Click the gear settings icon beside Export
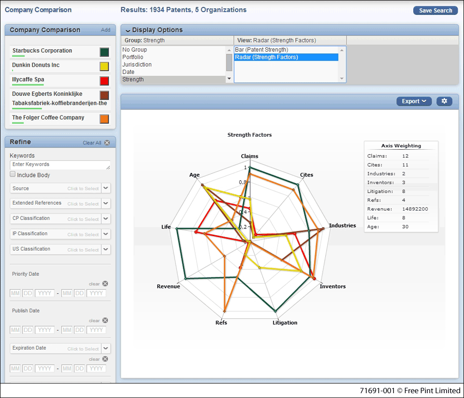The width and height of the screenshot is (464, 398). [444, 101]
